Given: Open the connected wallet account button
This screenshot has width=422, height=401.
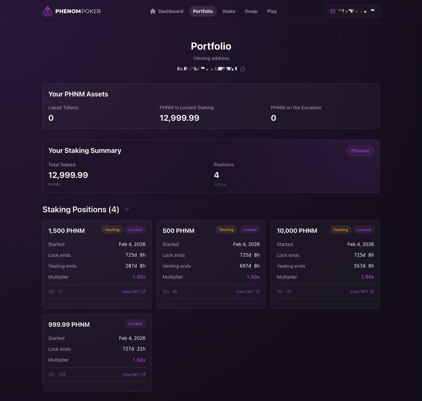Looking at the screenshot, I should [x=353, y=11].
